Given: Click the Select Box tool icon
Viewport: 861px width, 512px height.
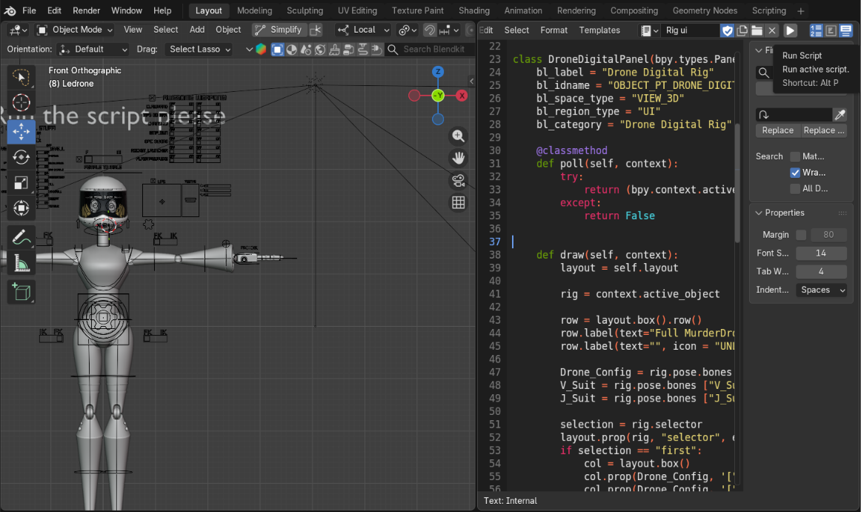Looking at the screenshot, I should 21,78.
